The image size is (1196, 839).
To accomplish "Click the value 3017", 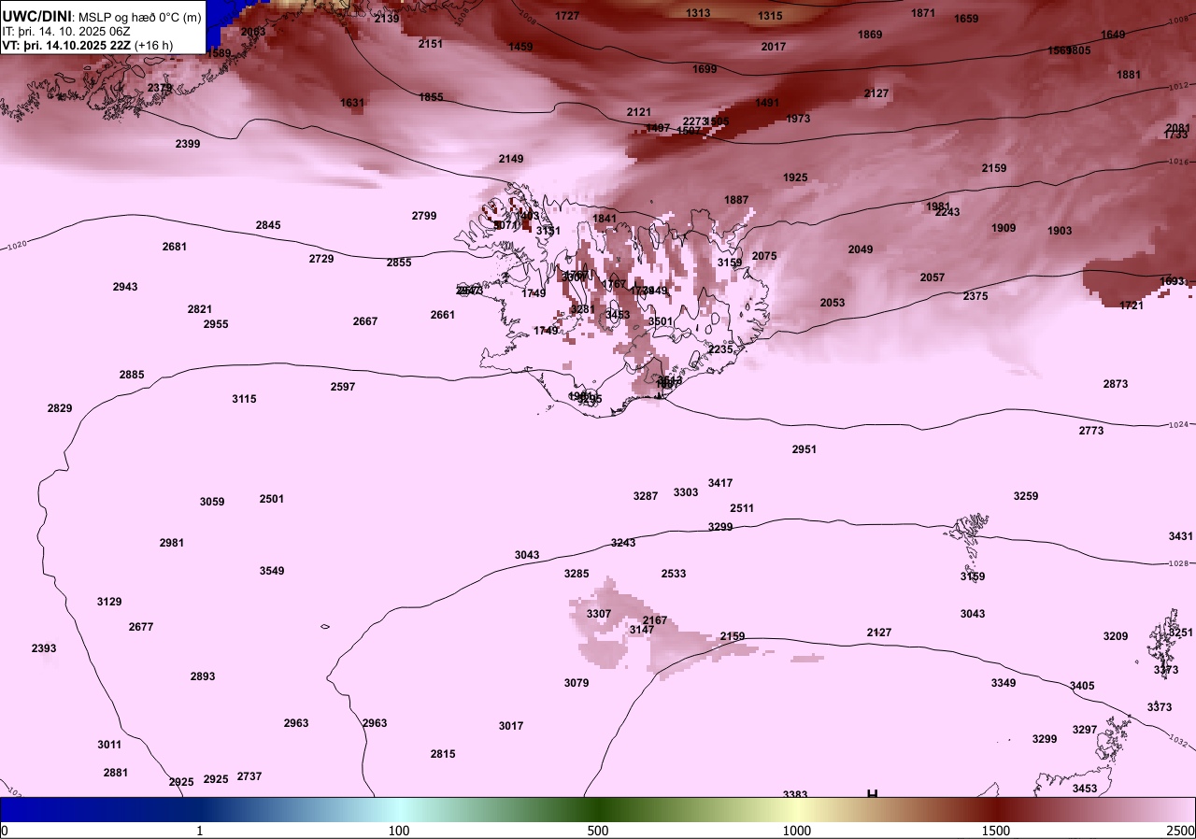I will [511, 726].
